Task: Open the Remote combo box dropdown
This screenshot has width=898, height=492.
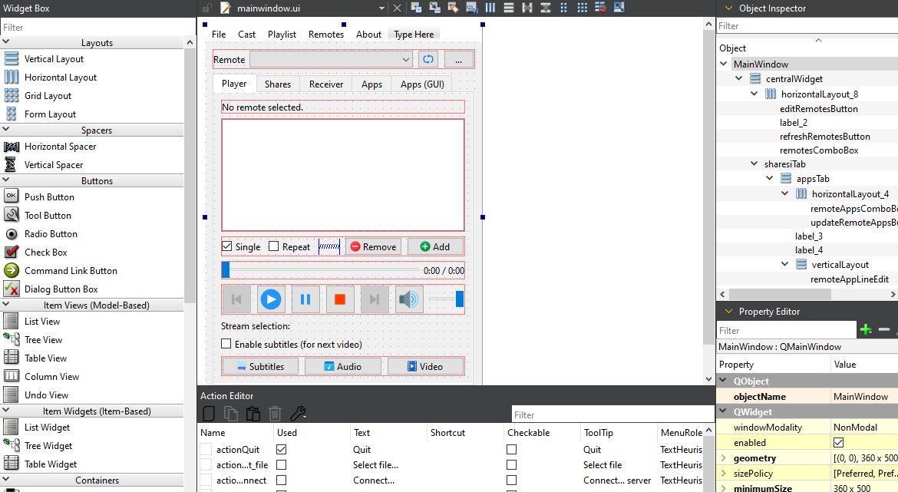Action: [406, 59]
